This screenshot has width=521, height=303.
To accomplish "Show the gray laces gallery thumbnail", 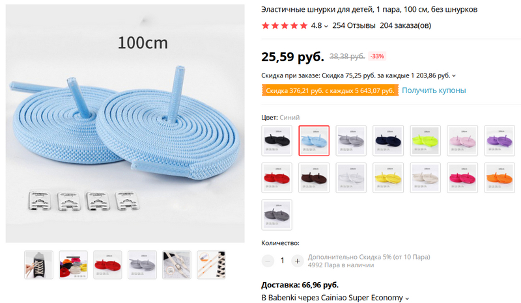I will (142, 265).
